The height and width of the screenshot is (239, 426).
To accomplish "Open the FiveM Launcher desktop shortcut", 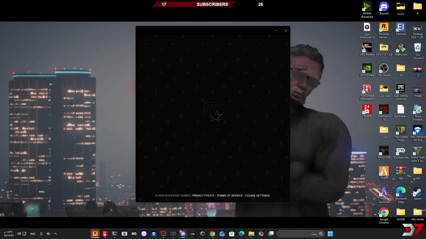I will (384, 196).
